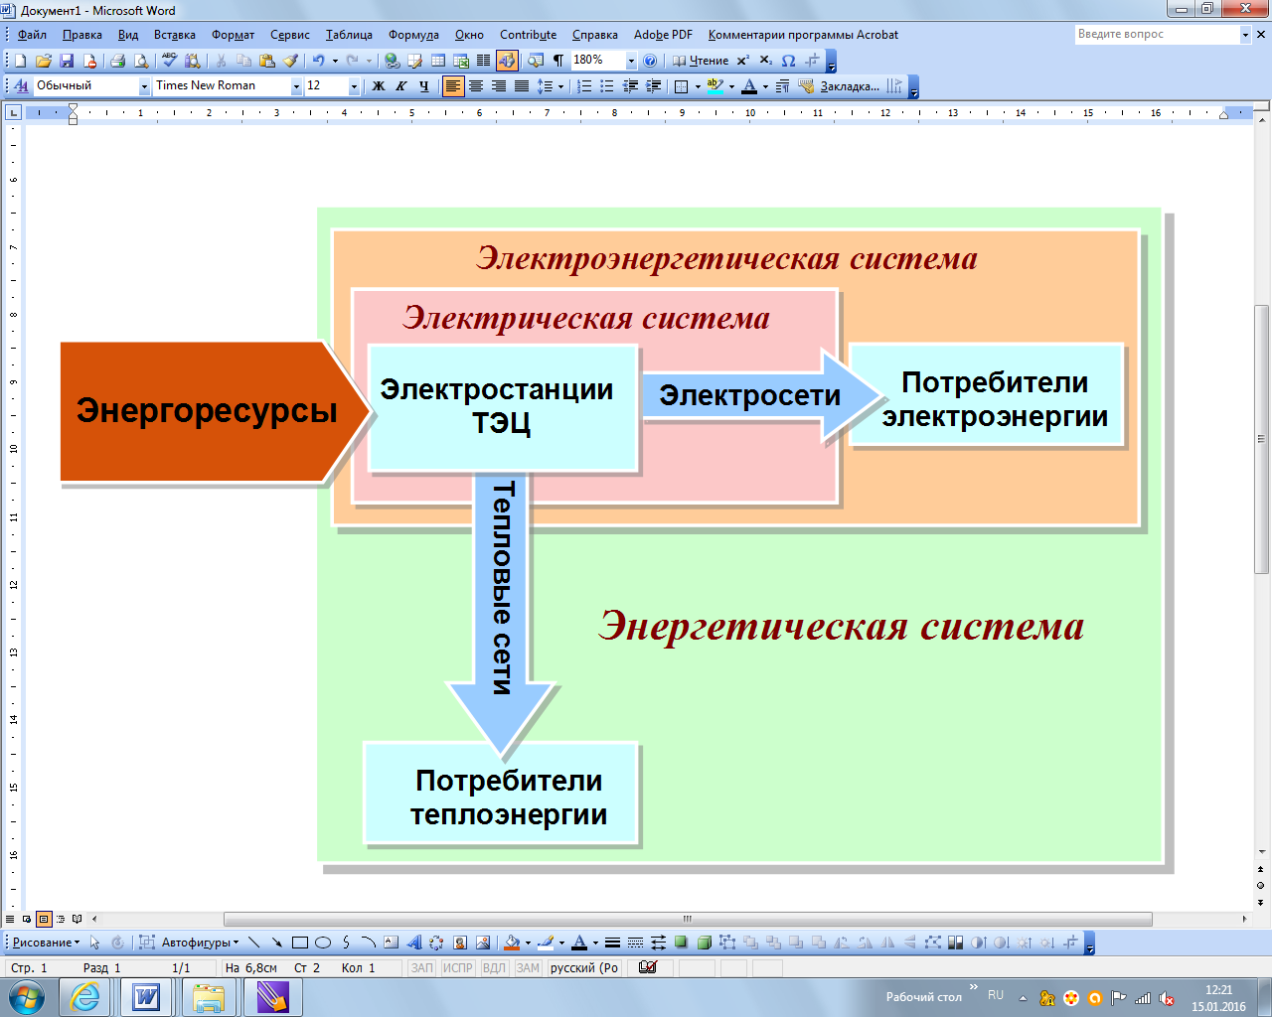This screenshot has height=1017, width=1272.
Task: Open the Adobe PDF menu
Action: click(x=663, y=35)
